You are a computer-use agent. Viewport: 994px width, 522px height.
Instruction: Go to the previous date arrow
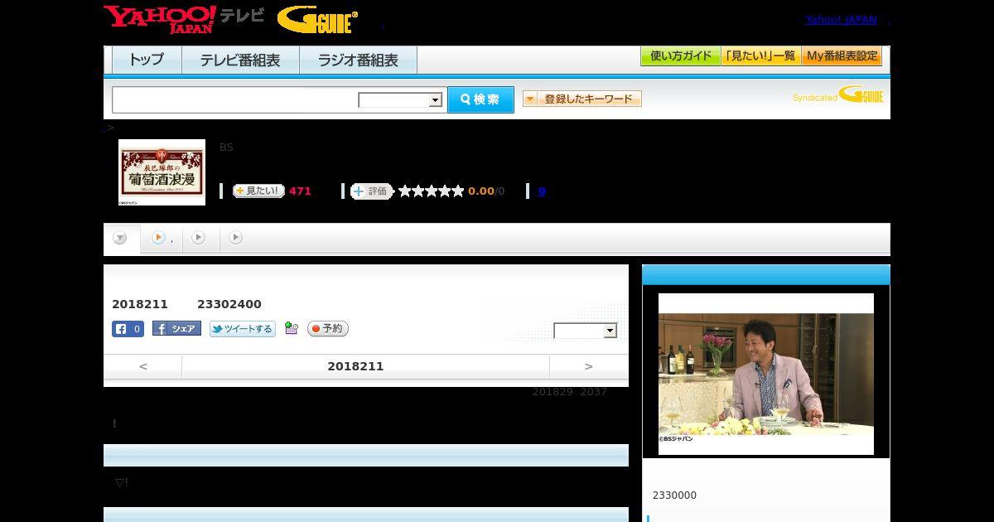[142, 366]
